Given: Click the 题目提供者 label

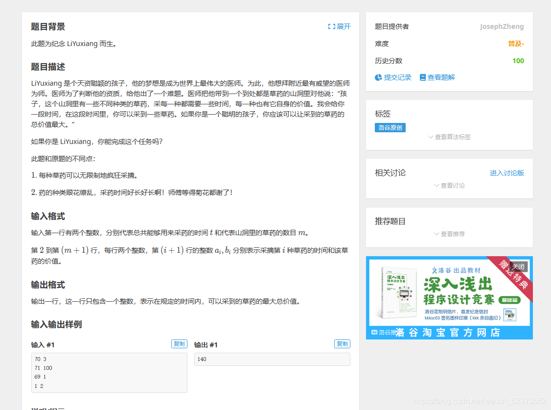Looking at the screenshot, I should click(392, 26).
